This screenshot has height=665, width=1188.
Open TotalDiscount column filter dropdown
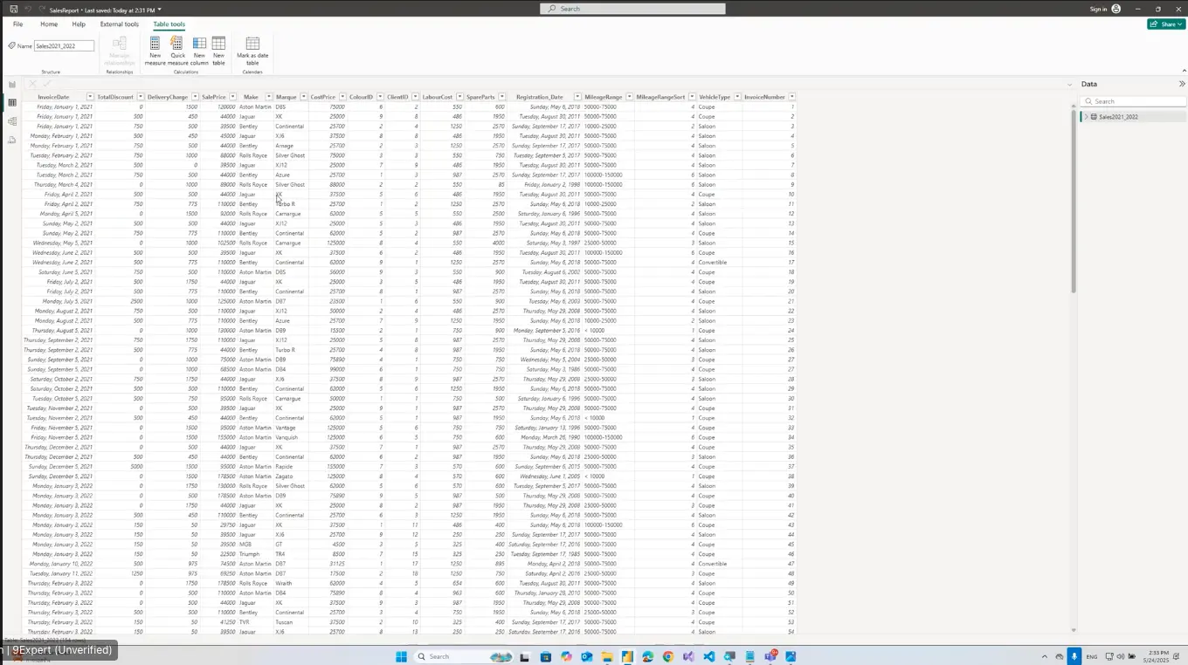(x=140, y=97)
